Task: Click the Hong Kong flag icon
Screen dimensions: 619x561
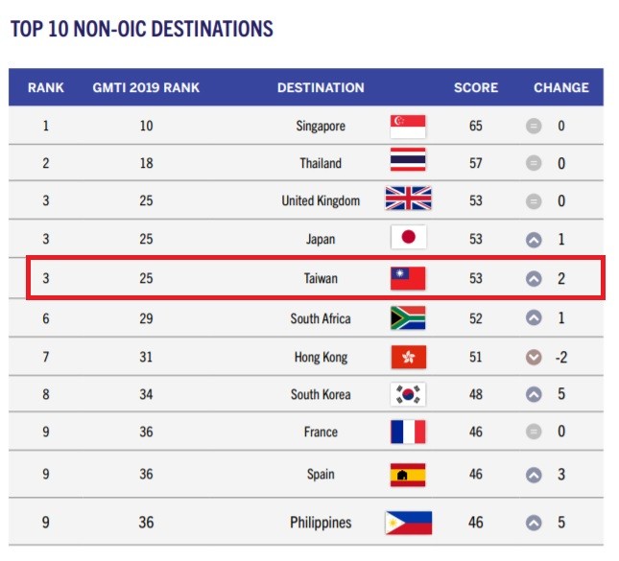Action: click(x=408, y=357)
